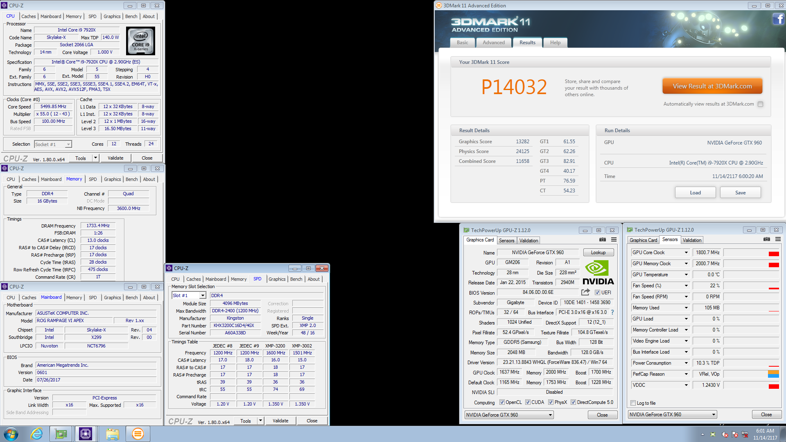Open Help tab in 3DMark
The image size is (786, 442).
pyautogui.click(x=556, y=43)
